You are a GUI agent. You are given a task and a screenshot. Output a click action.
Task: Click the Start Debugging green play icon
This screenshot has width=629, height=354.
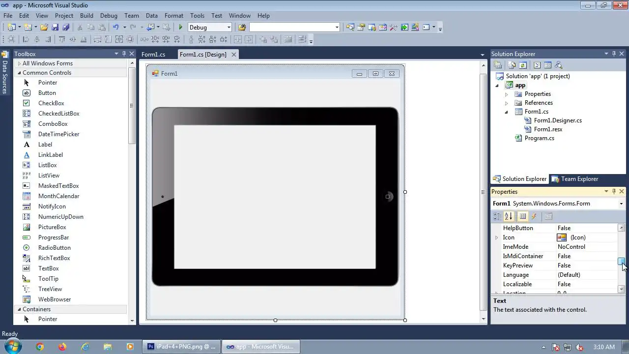coord(181,28)
